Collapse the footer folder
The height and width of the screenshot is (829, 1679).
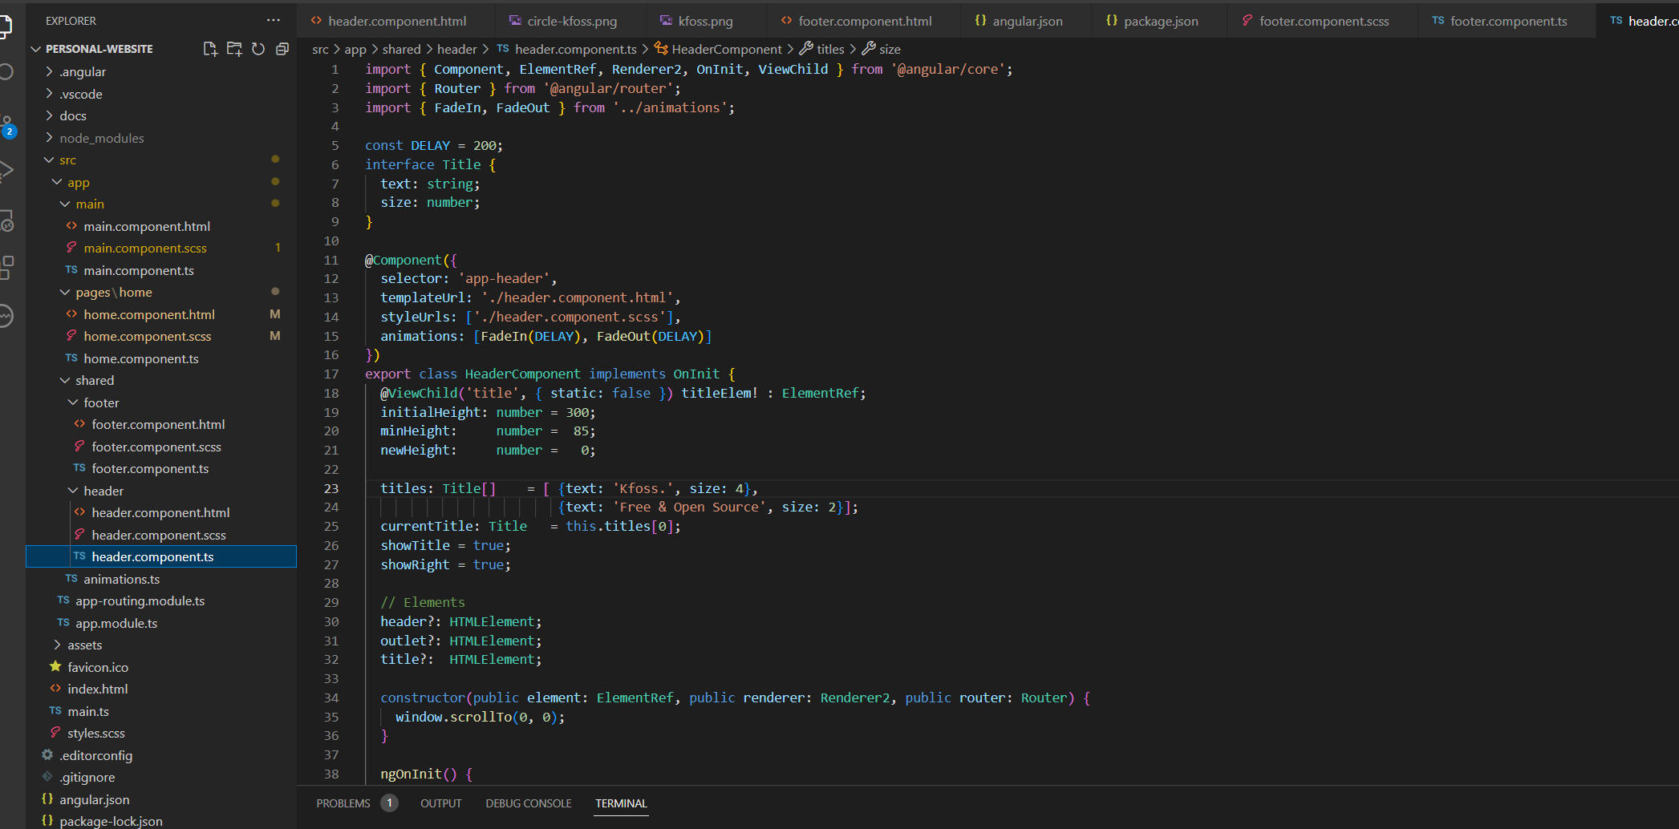[101, 402]
